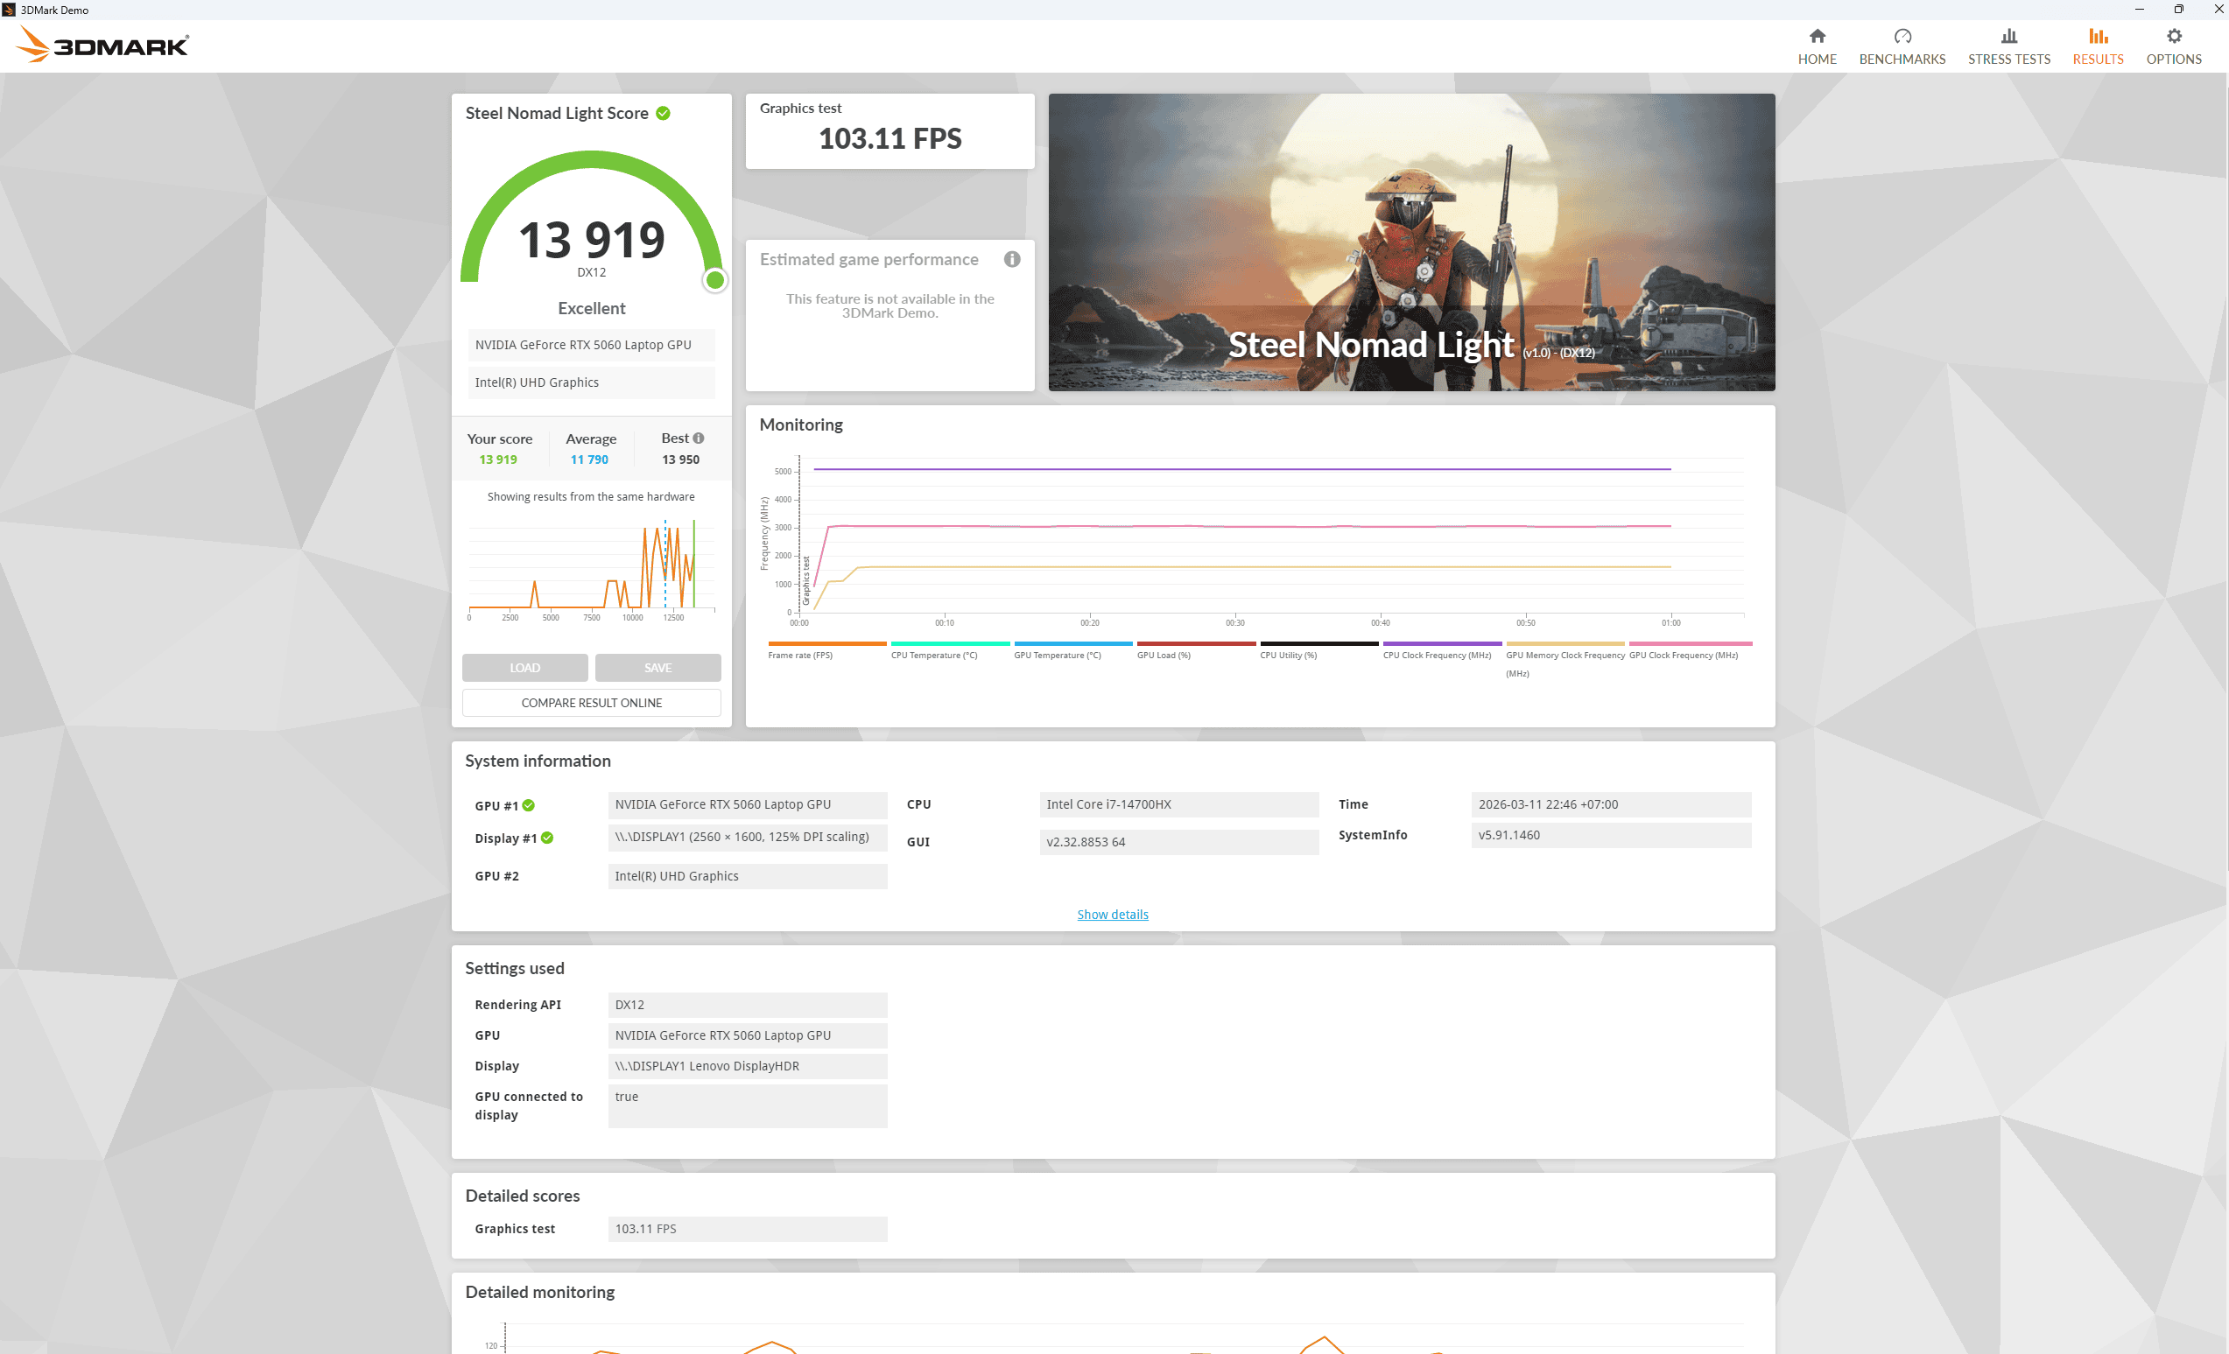Toggle the CPU Temperature legend
Screen dimensions: 2229x1354
click(x=949, y=649)
